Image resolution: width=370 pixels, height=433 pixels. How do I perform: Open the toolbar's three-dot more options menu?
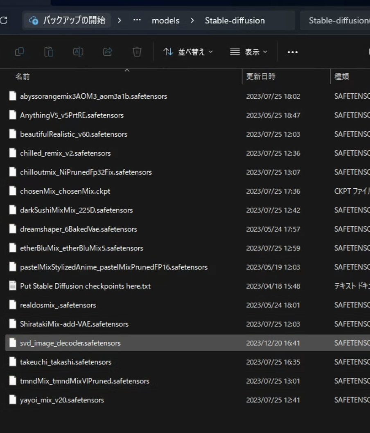292,52
